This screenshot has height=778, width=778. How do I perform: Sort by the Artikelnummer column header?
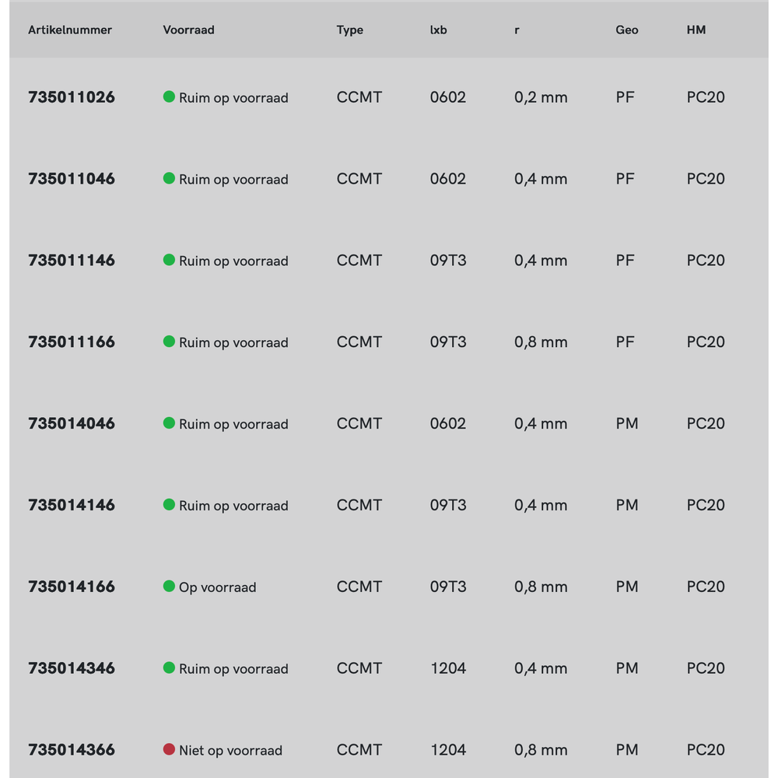tap(70, 30)
